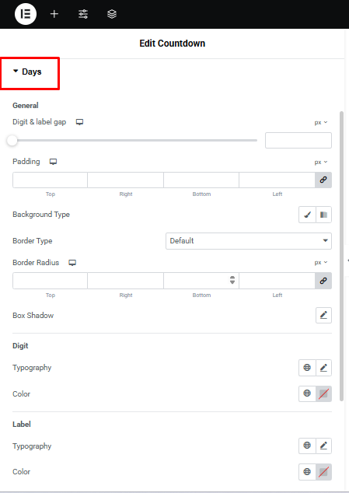Image resolution: width=349 pixels, height=493 pixels.
Task: Open global fonts globe for Digit Typography
Action: point(307,368)
